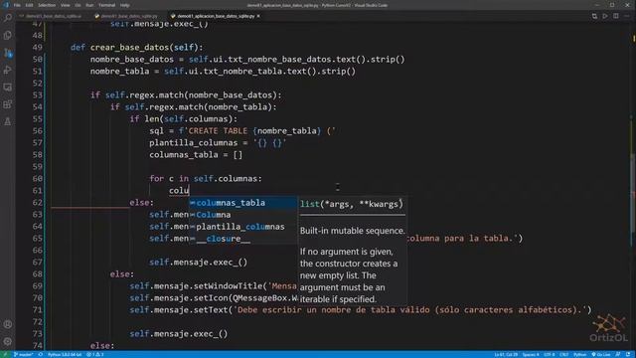Click feedback icon in status bar

pyautogui.click(x=618, y=355)
